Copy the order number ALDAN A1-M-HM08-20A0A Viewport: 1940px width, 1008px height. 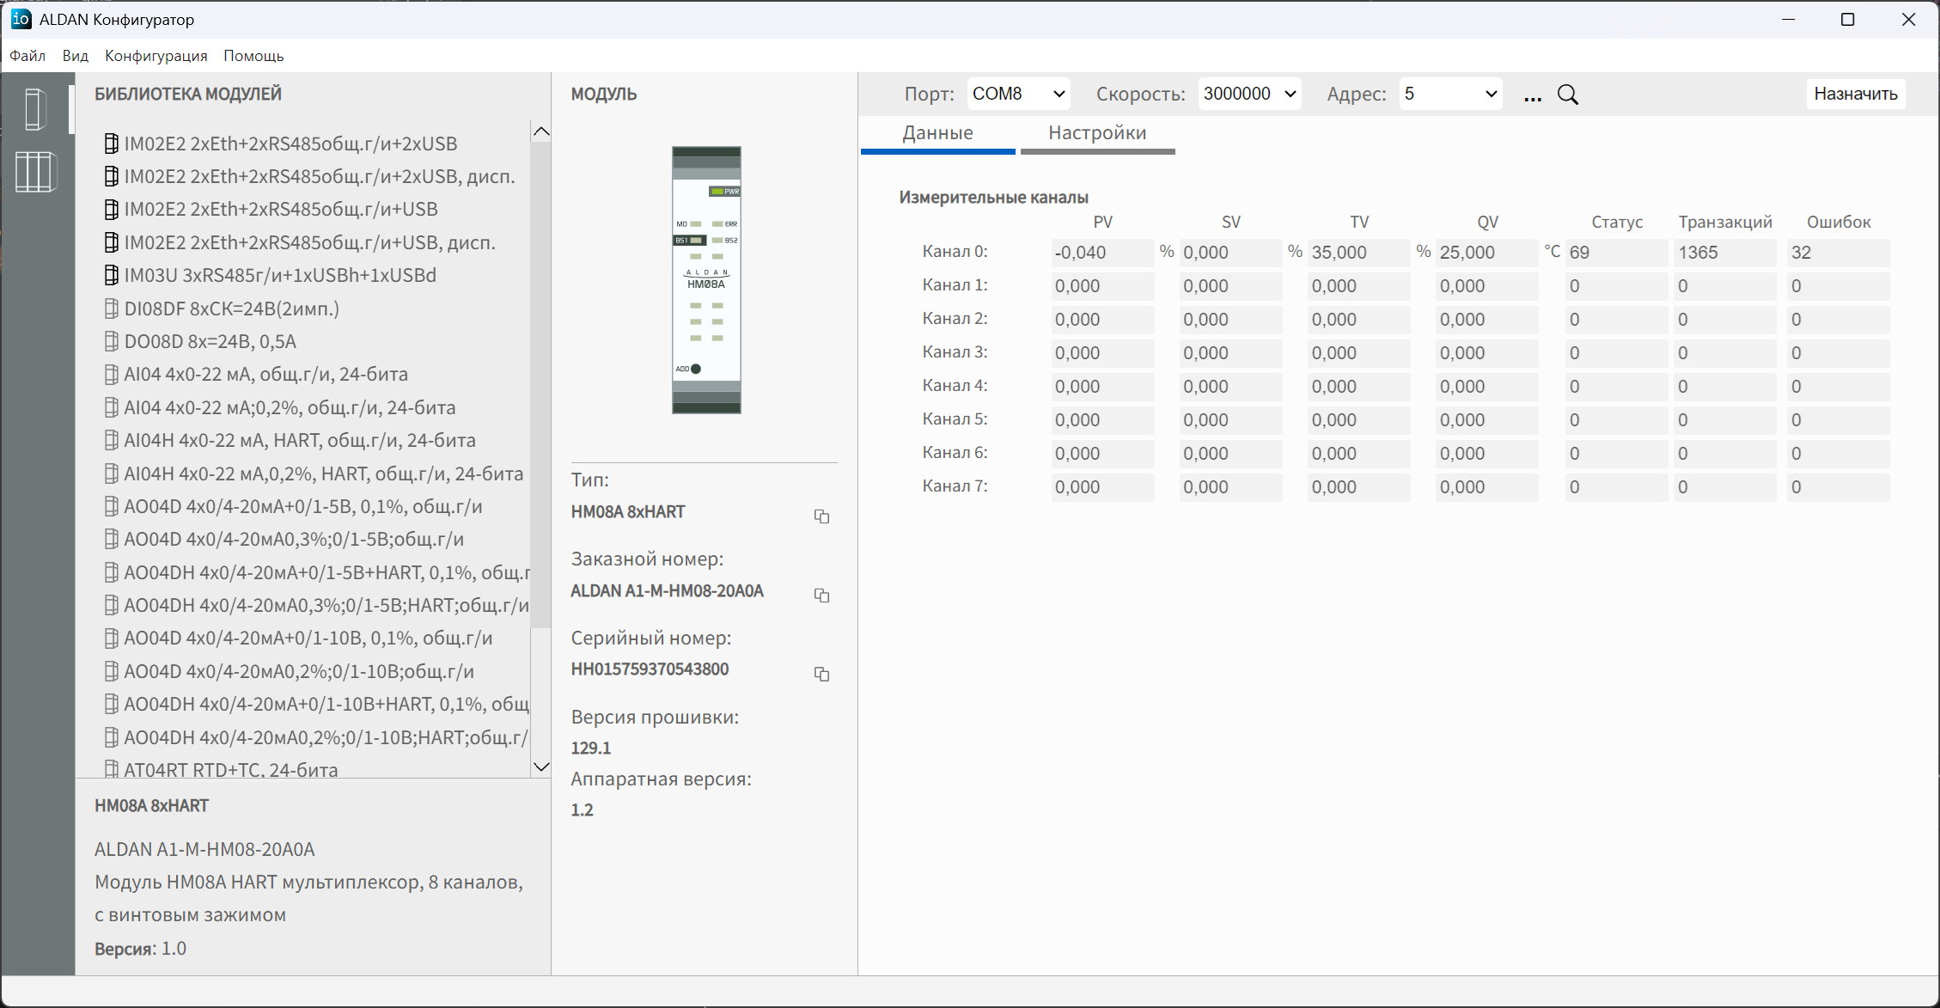(x=821, y=595)
